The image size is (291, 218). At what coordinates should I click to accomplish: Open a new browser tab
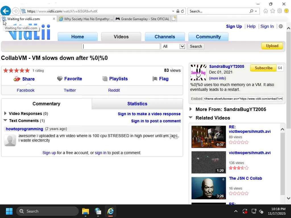click(x=174, y=19)
